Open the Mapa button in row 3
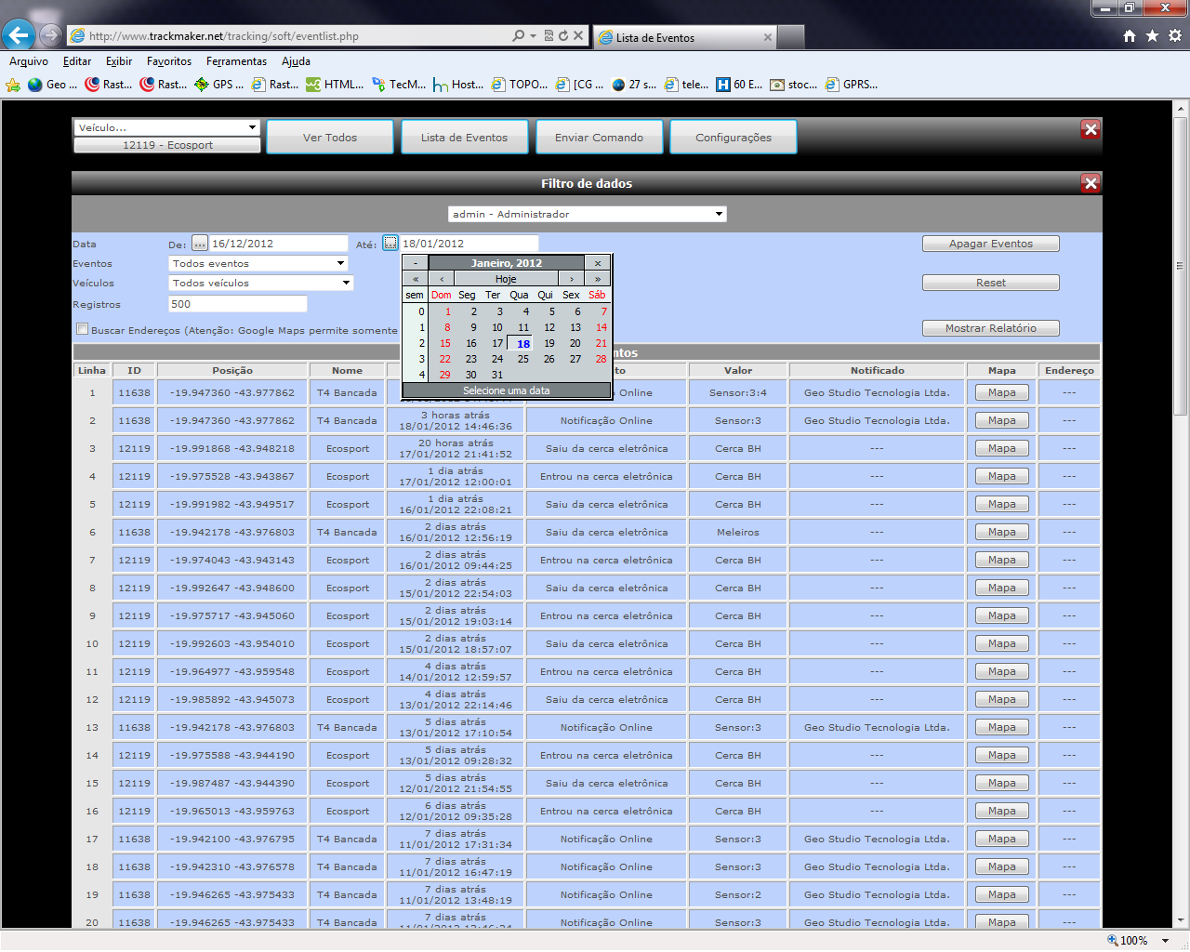The height and width of the screenshot is (952, 1190). point(1001,448)
